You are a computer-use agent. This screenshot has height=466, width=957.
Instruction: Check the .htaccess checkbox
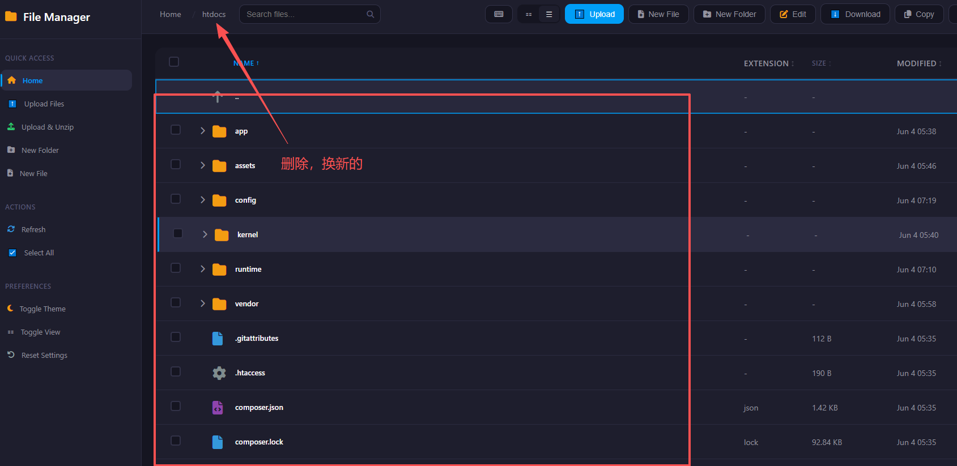[176, 371]
